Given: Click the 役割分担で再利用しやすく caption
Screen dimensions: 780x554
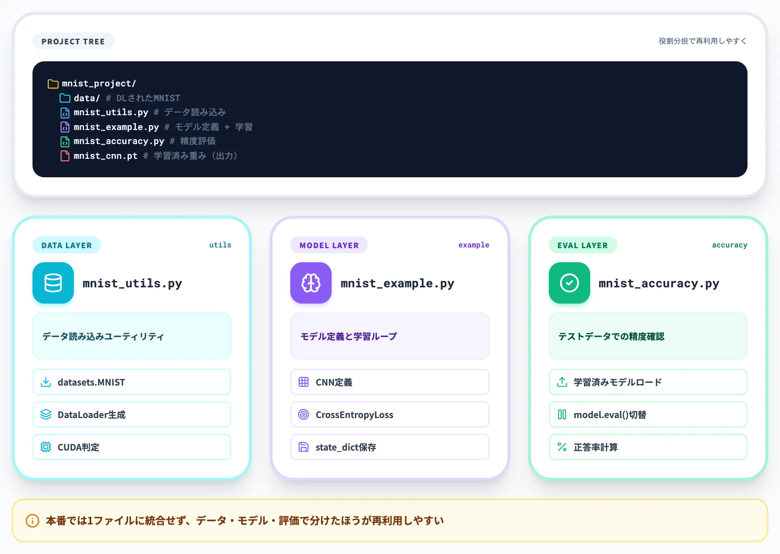Looking at the screenshot, I should coord(703,41).
